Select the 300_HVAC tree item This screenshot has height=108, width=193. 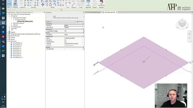(x=14, y=28)
